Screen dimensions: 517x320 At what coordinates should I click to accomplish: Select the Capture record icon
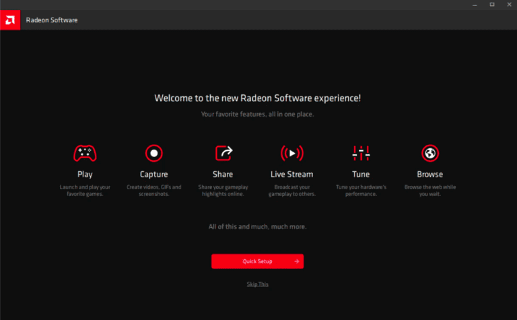pyautogui.click(x=154, y=154)
